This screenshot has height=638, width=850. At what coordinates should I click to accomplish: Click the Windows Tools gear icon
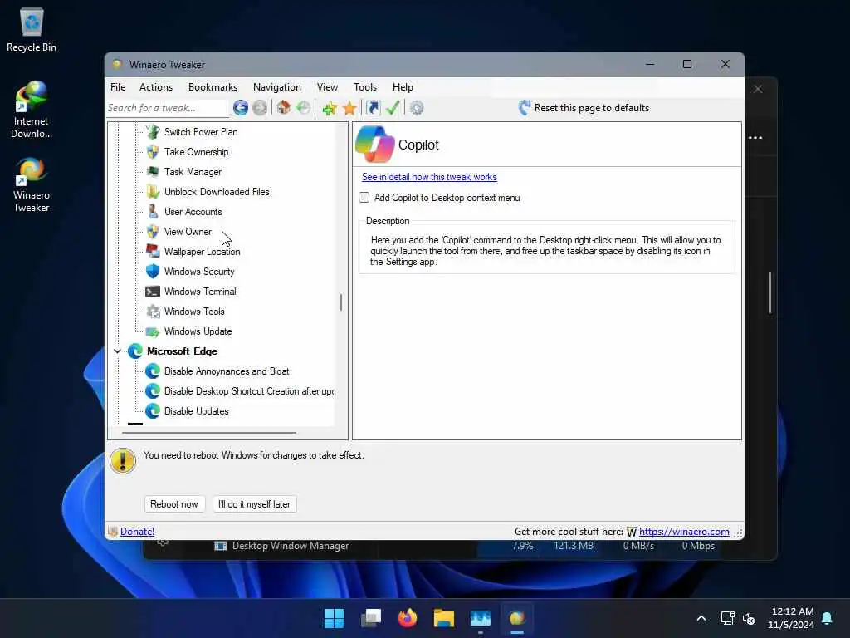[x=153, y=312]
